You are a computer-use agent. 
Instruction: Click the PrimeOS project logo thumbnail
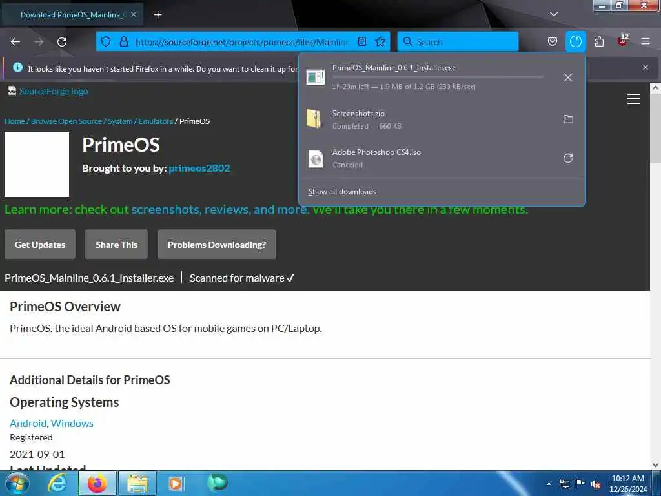tap(37, 165)
